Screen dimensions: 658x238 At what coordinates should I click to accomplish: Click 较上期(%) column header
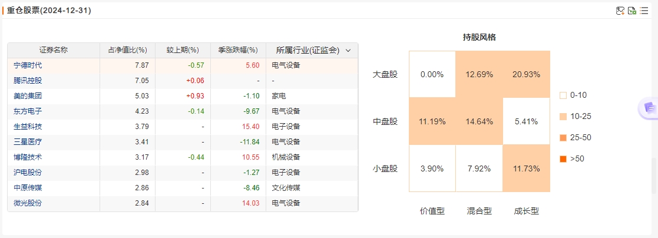point(183,51)
